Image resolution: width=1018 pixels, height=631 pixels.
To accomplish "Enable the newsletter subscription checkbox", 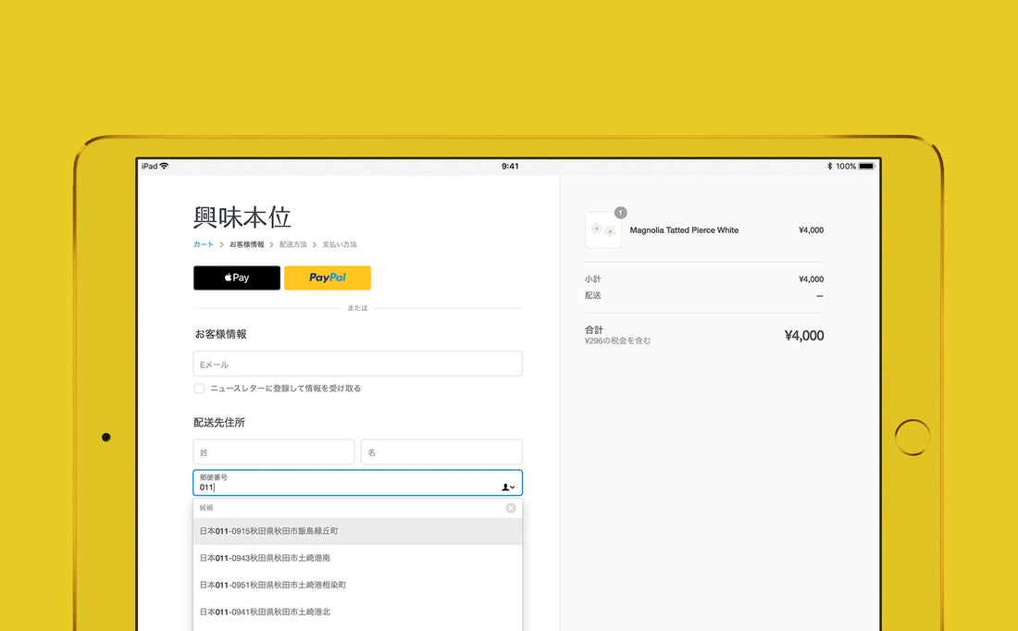I will pos(199,389).
